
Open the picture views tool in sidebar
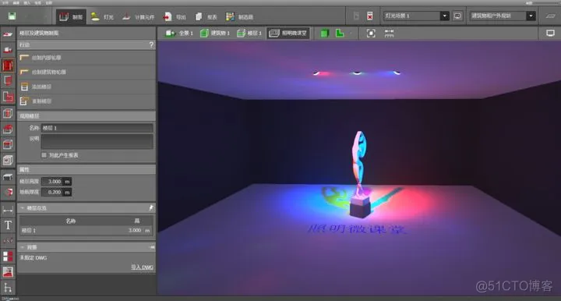tap(8, 271)
